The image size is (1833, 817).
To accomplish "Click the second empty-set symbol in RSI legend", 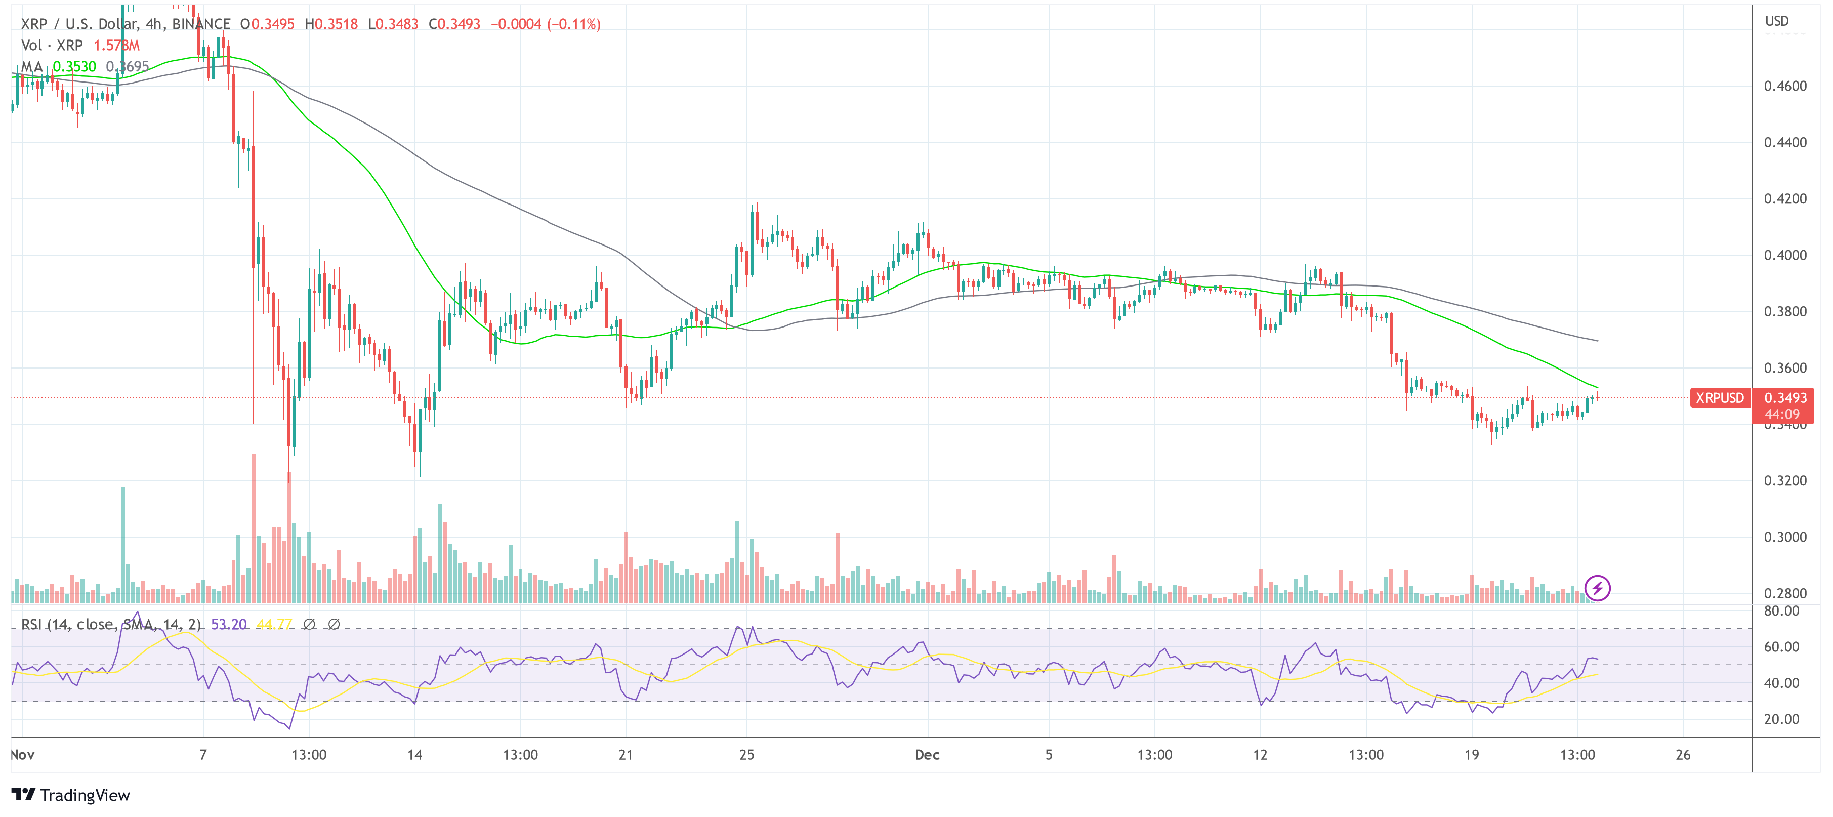I will coord(334,624).
